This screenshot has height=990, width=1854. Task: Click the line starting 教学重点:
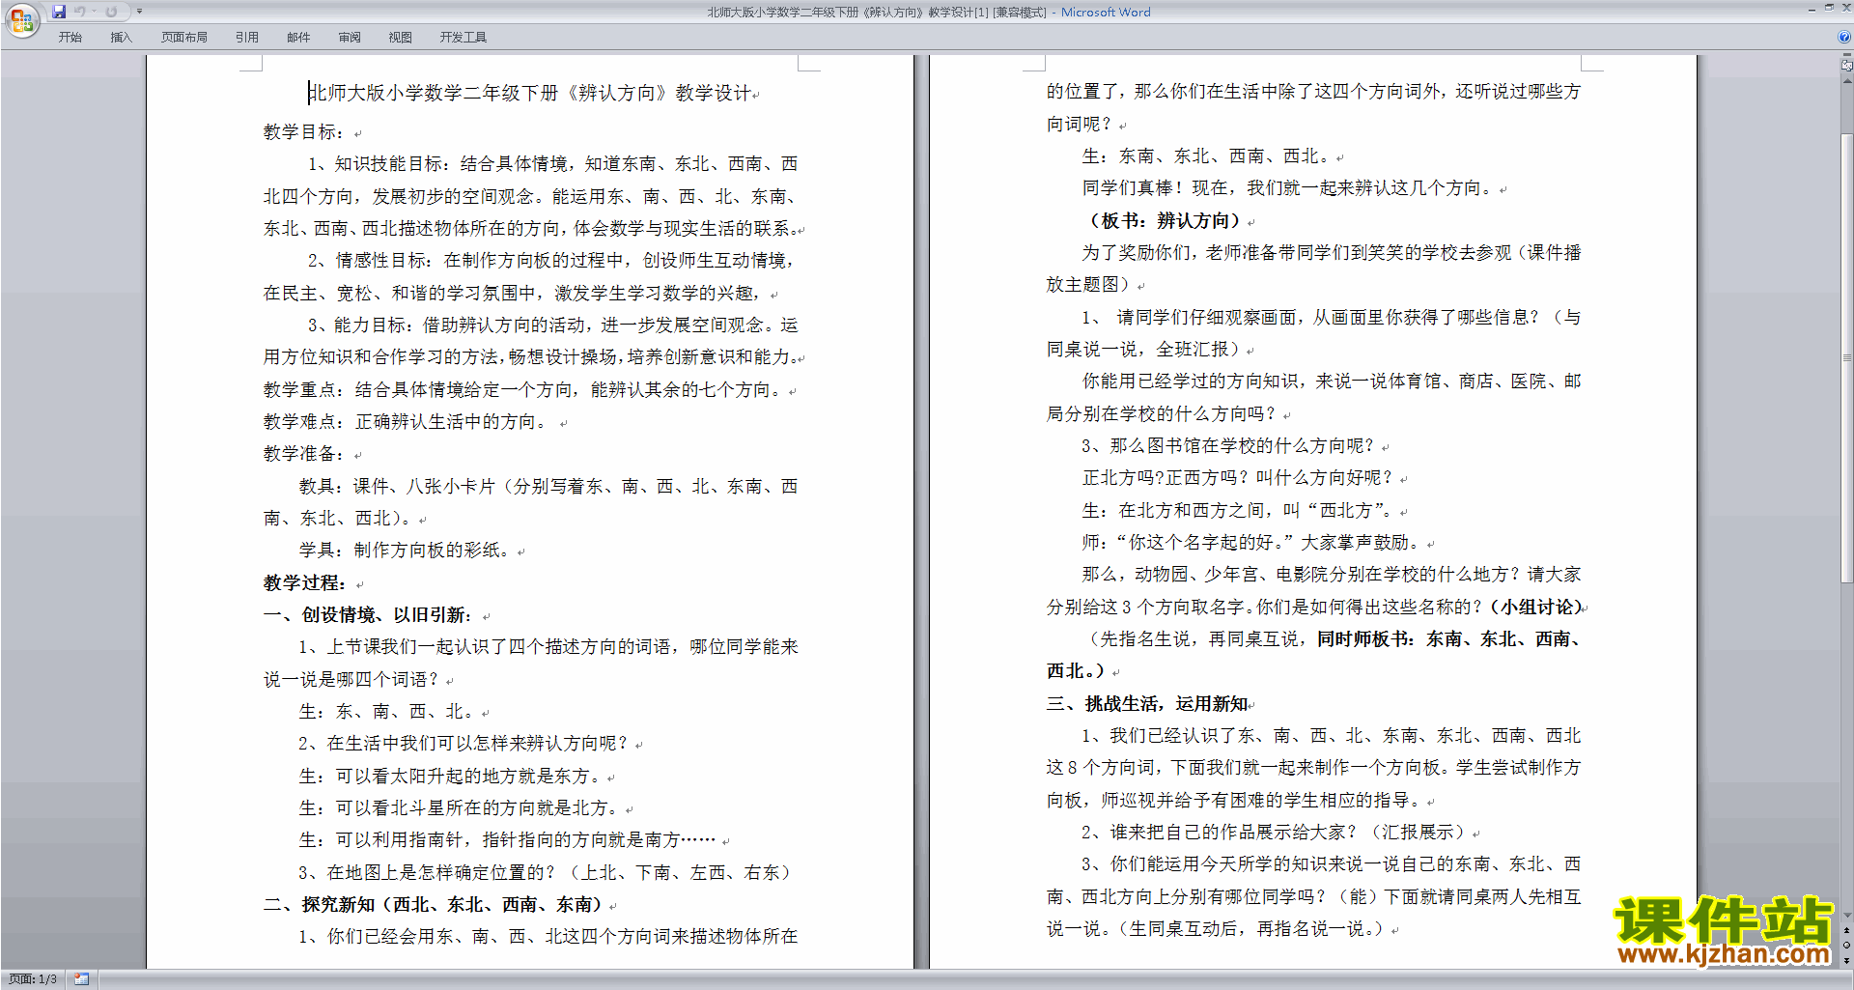click(522, 390)
